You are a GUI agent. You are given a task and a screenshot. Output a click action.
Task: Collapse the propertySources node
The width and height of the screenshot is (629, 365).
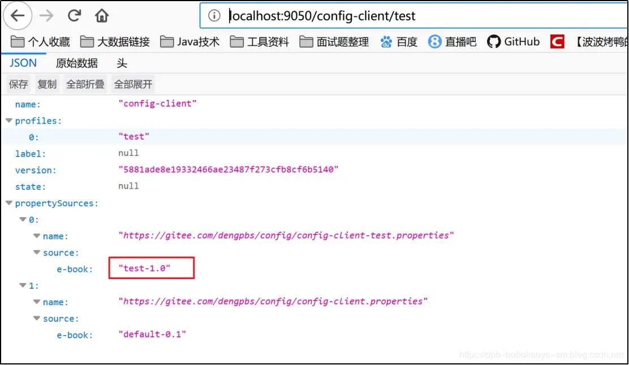(9, 203)
